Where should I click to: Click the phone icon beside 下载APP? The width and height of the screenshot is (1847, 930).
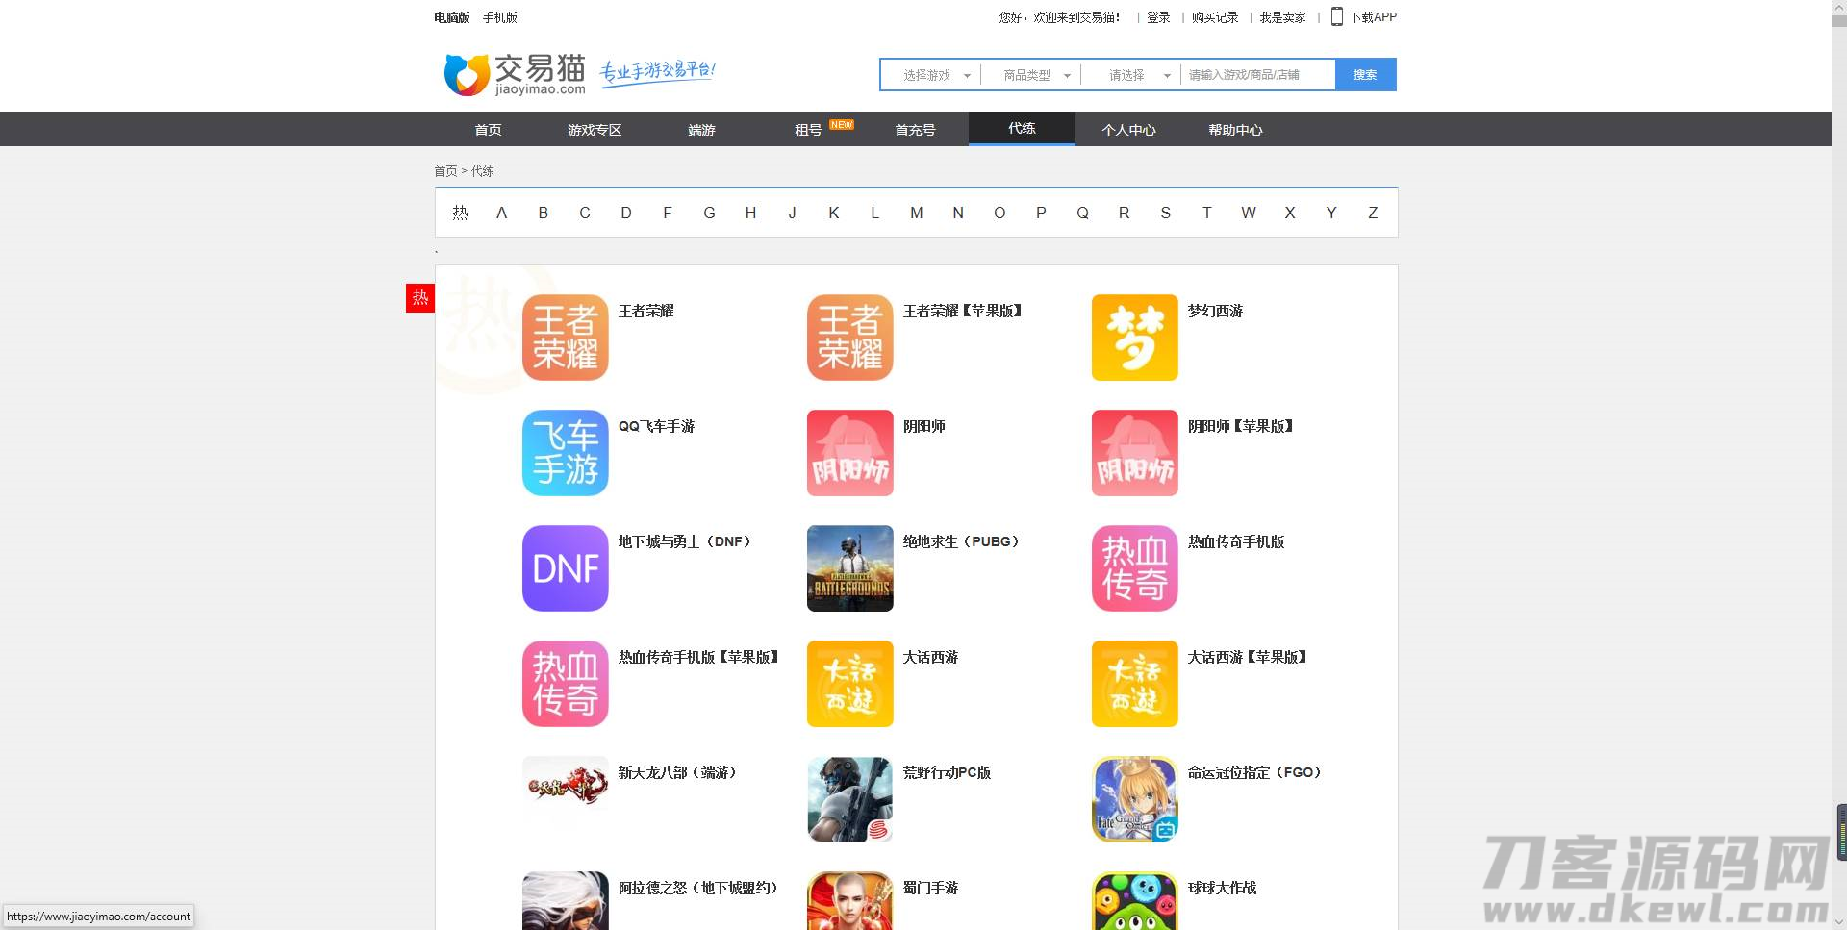click(x=1336, y=16)
